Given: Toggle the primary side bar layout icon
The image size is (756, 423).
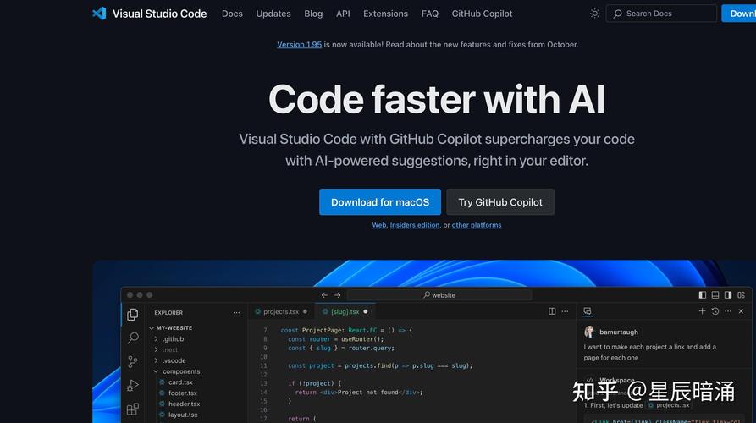Looking at the screenshot, I should point(703,295).
